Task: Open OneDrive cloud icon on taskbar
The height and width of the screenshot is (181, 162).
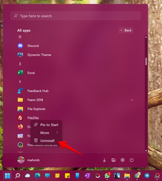Action: coord(28,176)
